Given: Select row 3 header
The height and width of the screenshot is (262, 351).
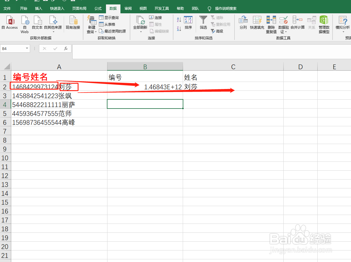Looking at the screenshot, I should (x=5, y=96).
